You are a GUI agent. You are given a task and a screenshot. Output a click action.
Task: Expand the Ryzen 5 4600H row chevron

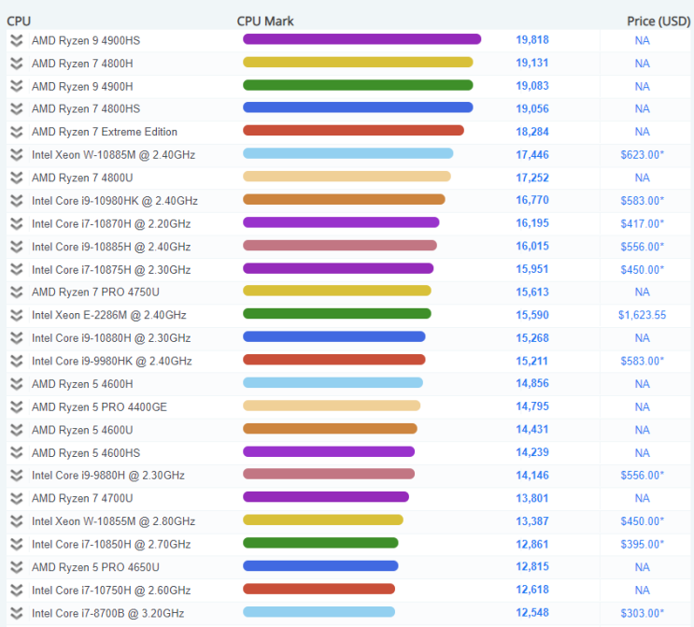[17, 384]
